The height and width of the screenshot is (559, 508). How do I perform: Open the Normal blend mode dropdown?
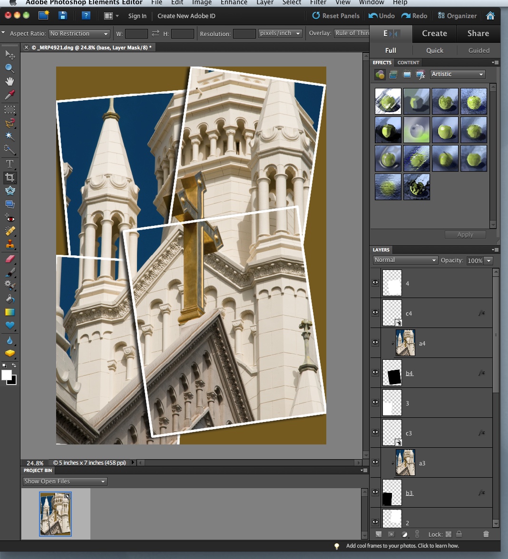click(405, 260)
